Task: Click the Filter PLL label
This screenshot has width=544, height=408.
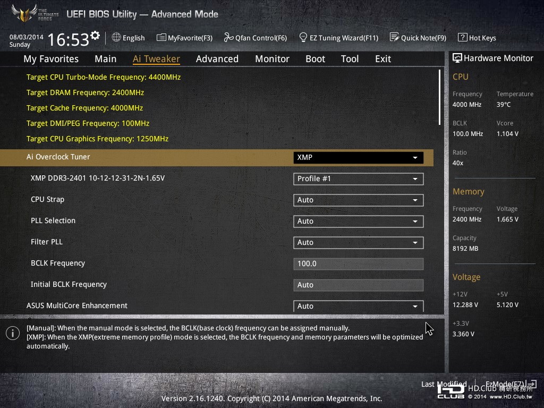Action: 47,242
